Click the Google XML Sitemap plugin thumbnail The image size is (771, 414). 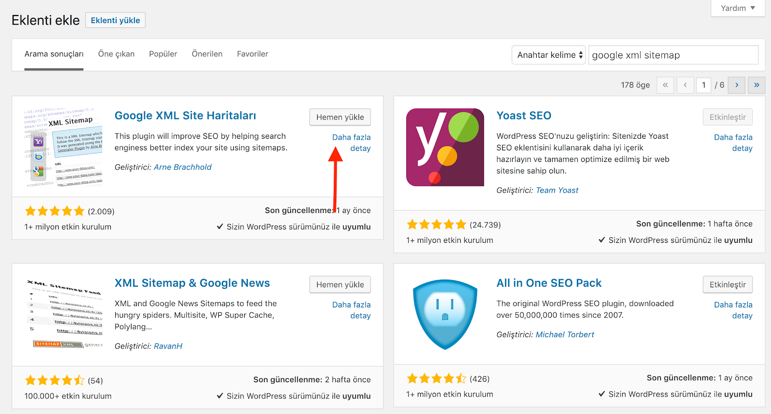point(64,147)
